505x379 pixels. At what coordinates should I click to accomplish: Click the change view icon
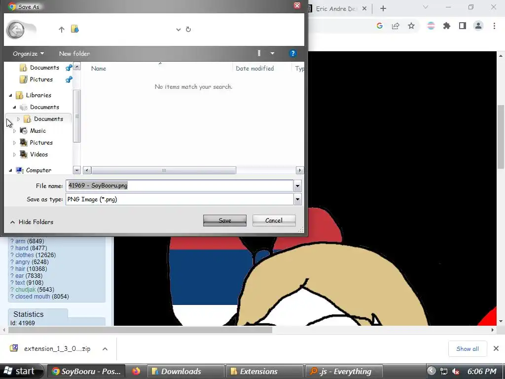tap(259, 53)
